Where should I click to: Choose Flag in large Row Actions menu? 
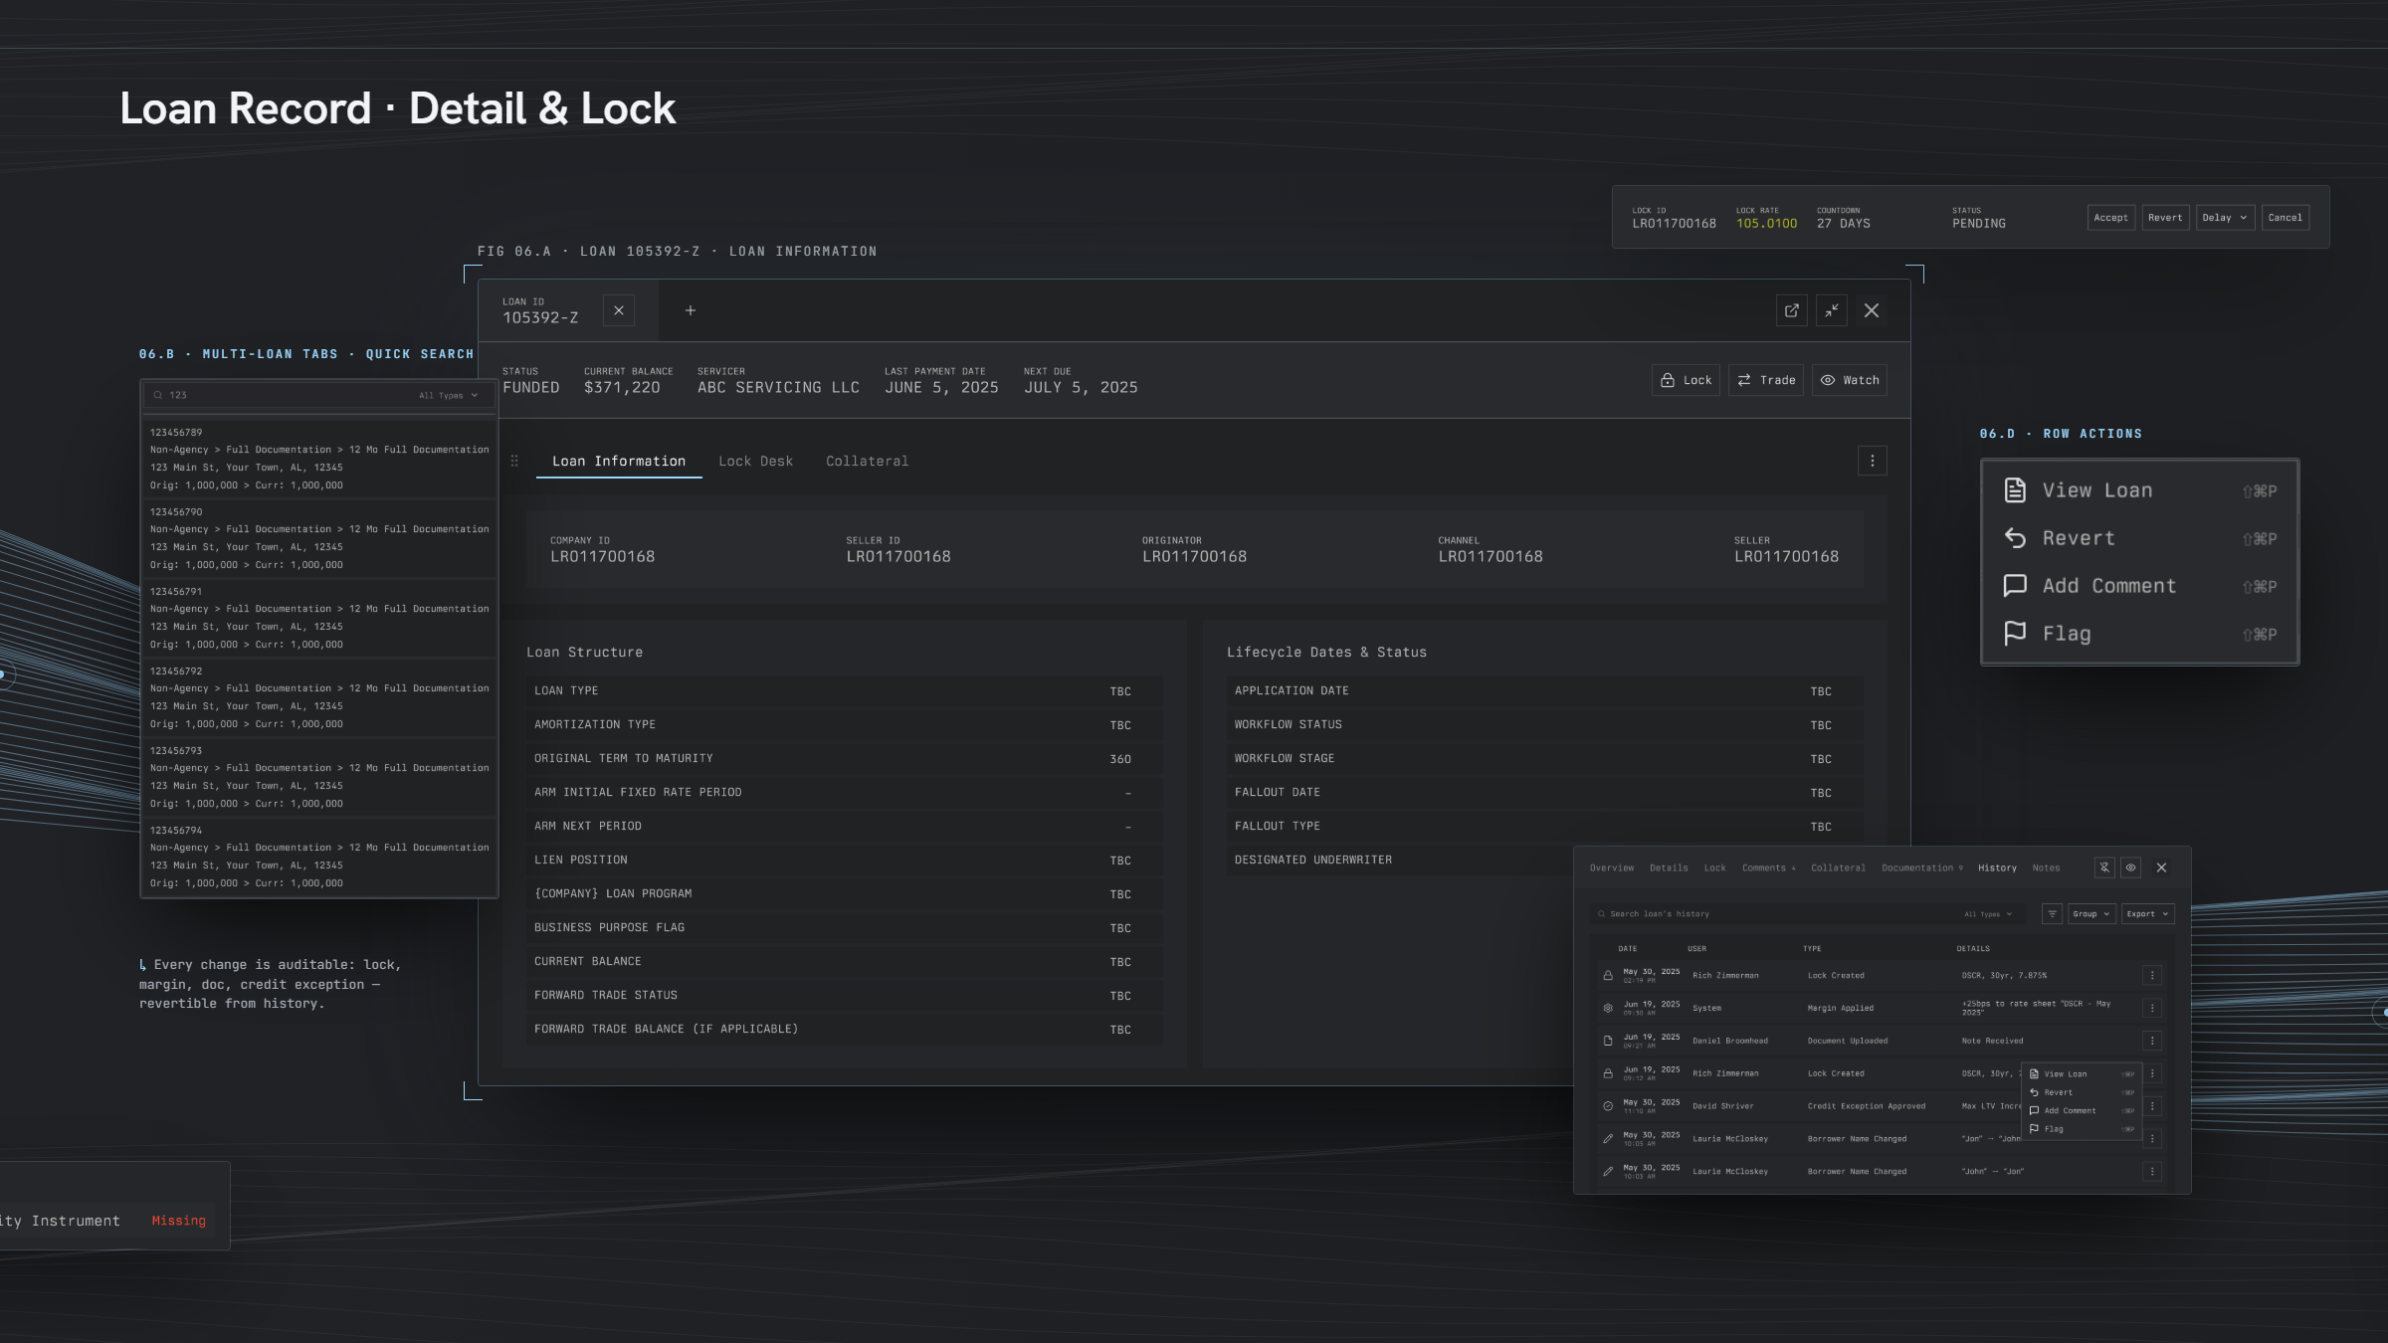point(2139,634)
